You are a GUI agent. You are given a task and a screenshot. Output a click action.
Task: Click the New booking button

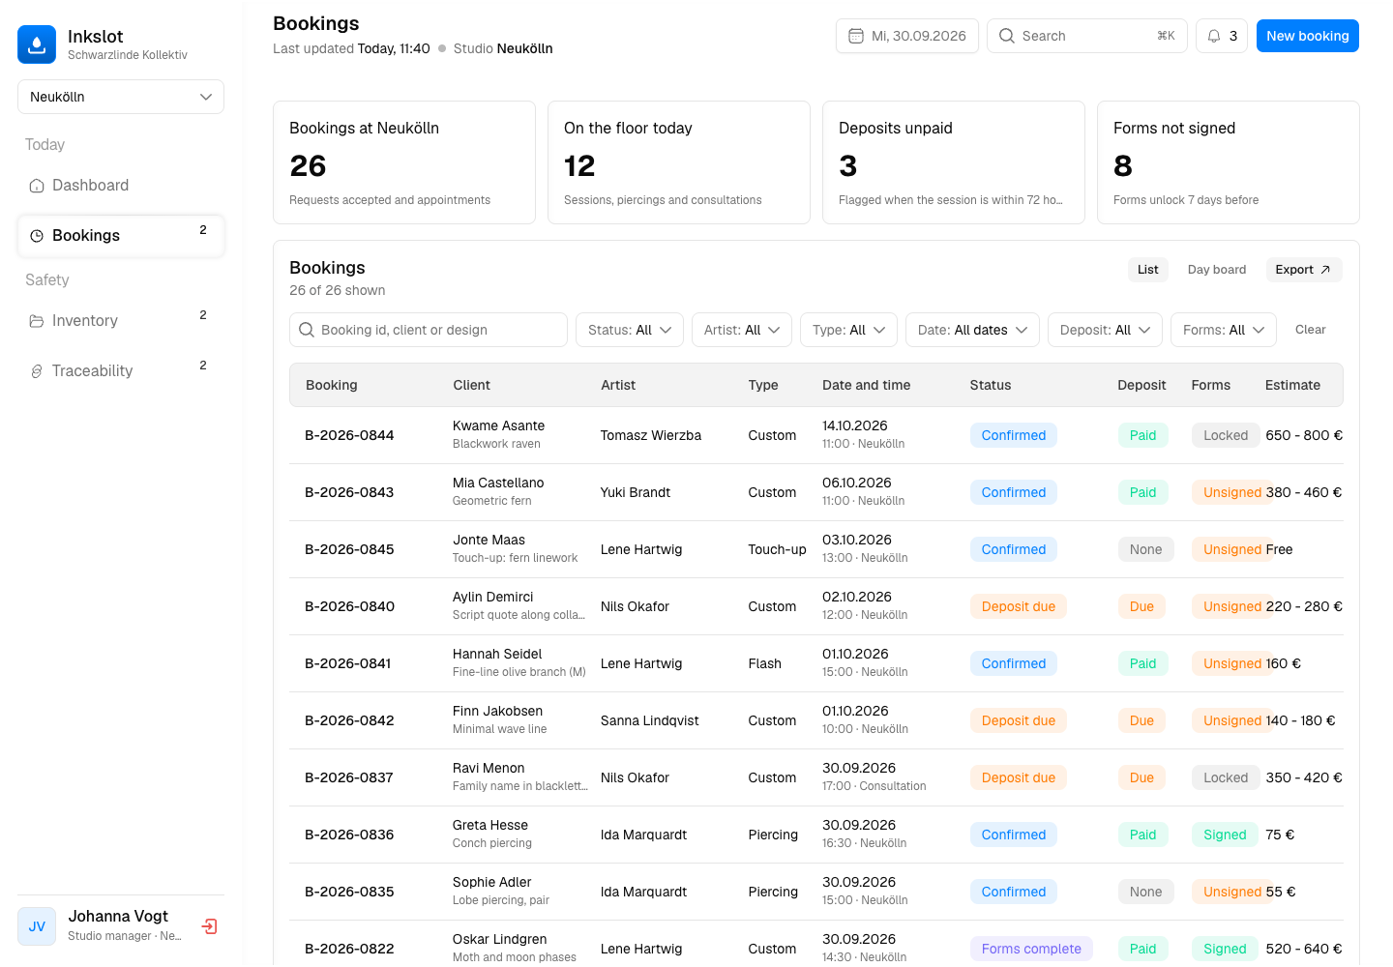1307,36
